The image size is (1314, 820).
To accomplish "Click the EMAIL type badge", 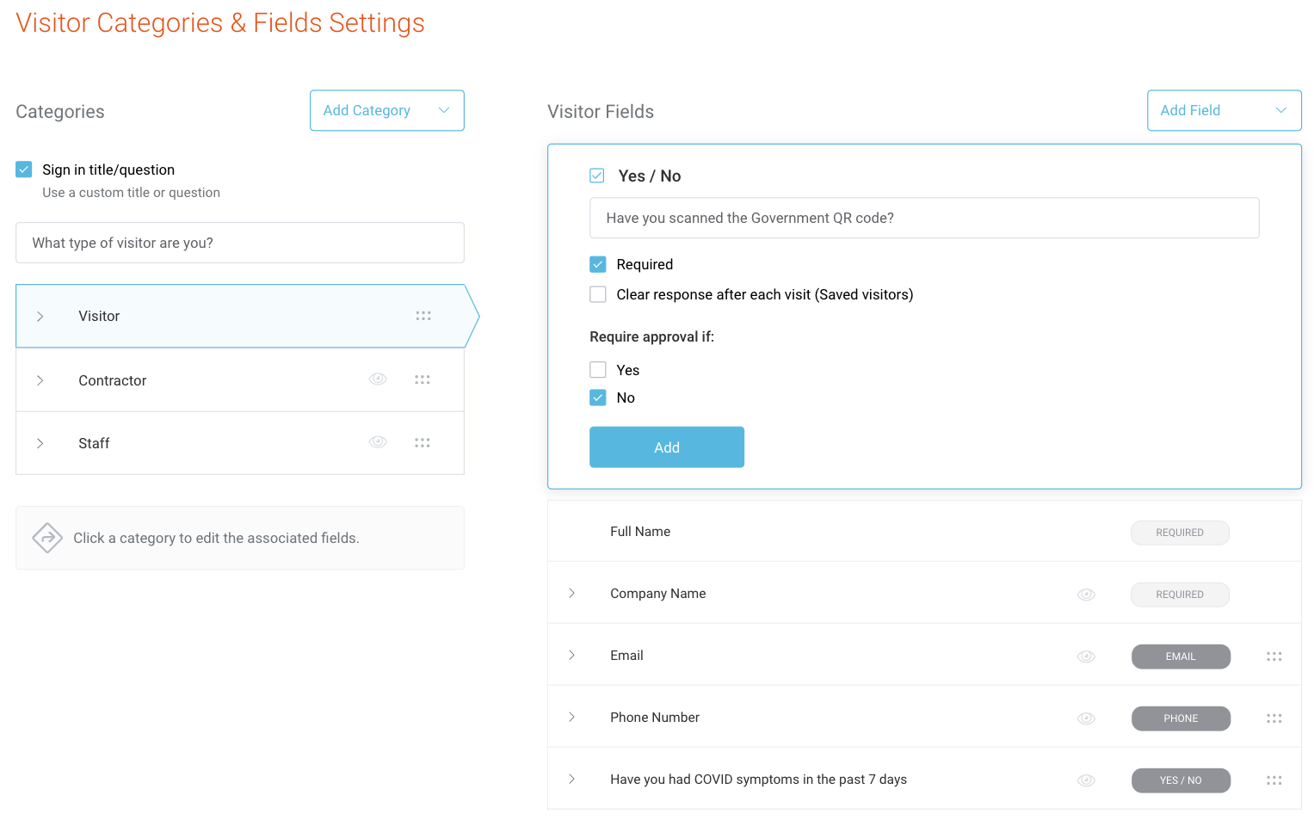I will coord(1181,657).
